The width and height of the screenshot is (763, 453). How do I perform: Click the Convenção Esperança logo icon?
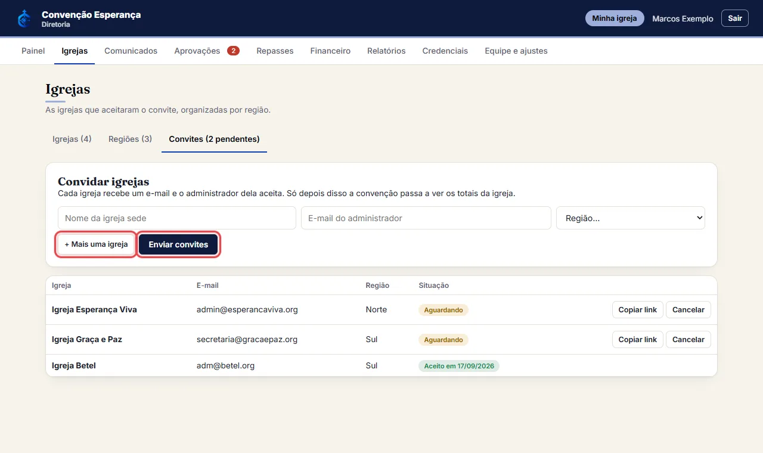tap(24, 19)
